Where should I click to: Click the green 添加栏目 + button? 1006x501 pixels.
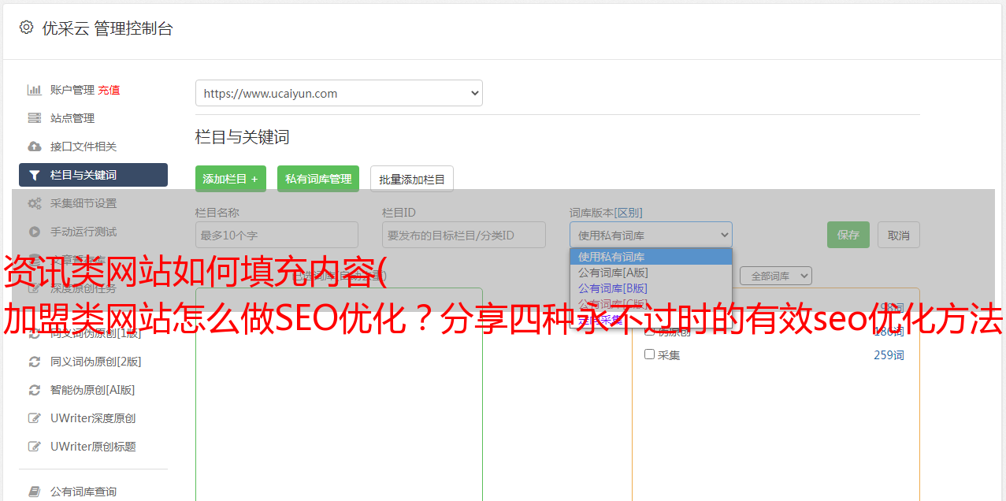point(231,179)
